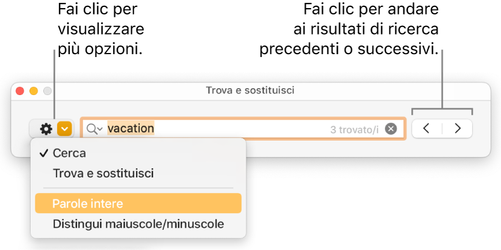Click the checkmark next to Cerca

click(43, 154)
